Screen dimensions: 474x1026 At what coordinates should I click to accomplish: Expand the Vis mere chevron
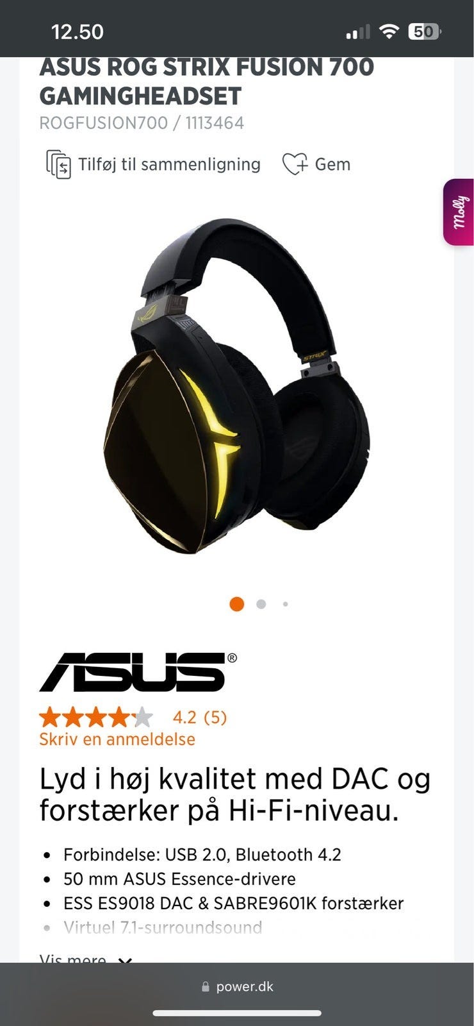[125, 960]
